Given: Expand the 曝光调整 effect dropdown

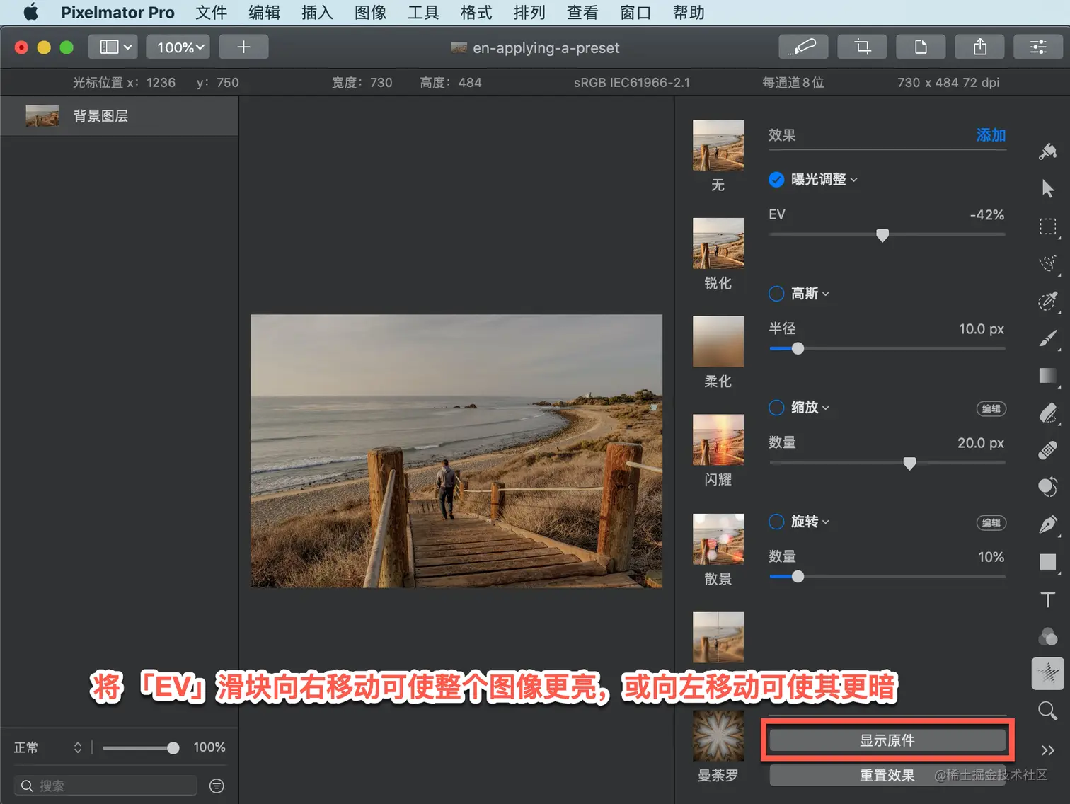Looking at the screenshot, I should [x=854, y=180].
